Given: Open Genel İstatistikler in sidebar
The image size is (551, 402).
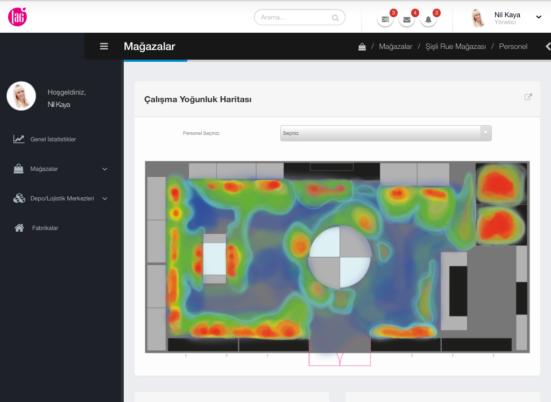Looking at the screenshot, I should point(53,139).
